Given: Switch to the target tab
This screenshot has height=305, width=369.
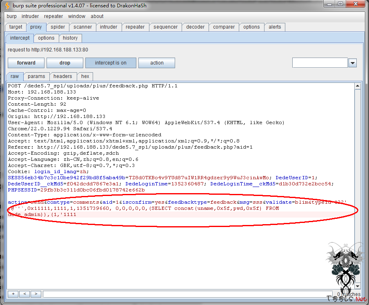Looking at the screenshot, I should (16, 27).
